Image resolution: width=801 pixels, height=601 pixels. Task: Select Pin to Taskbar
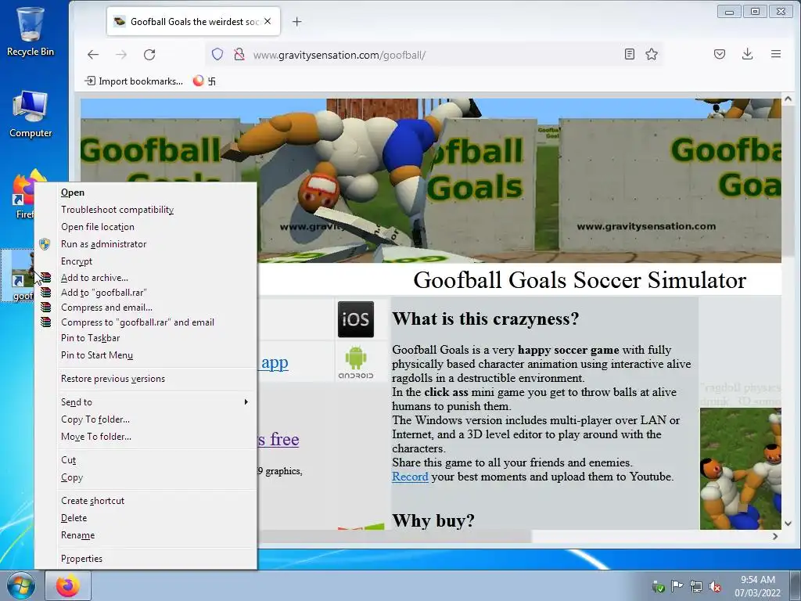[x=146, y=338]
